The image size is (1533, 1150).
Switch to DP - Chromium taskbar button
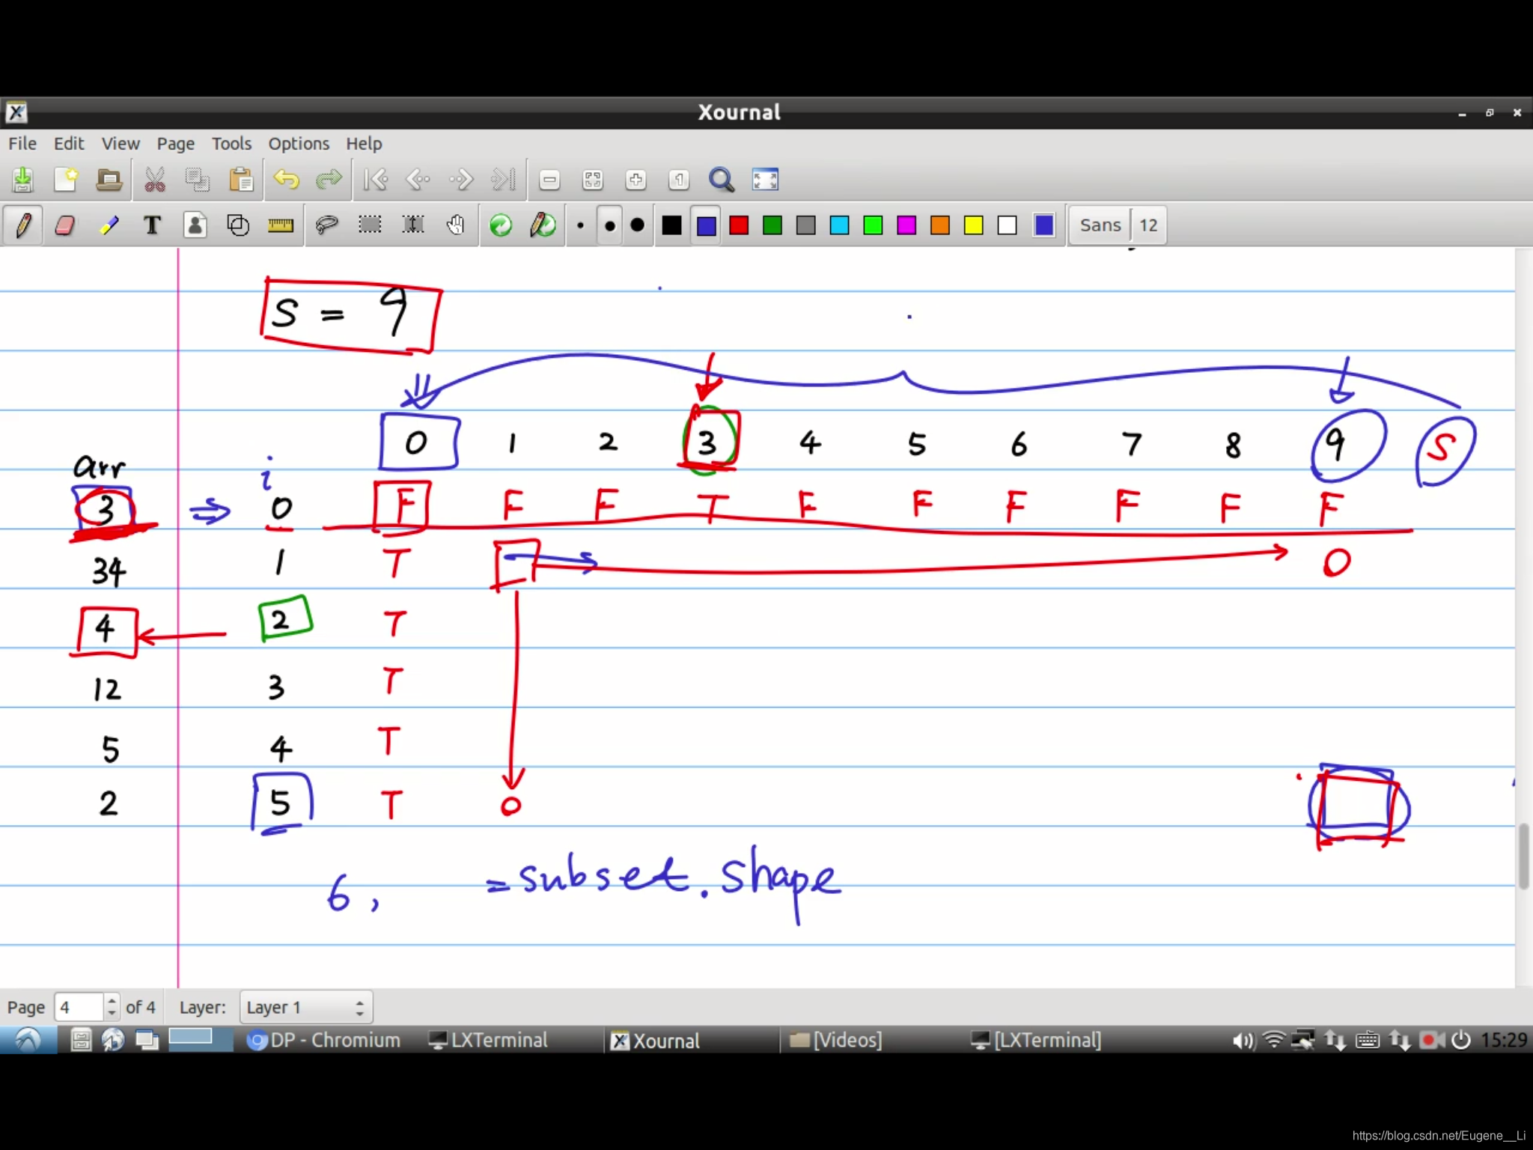[x=324, y=1040]
